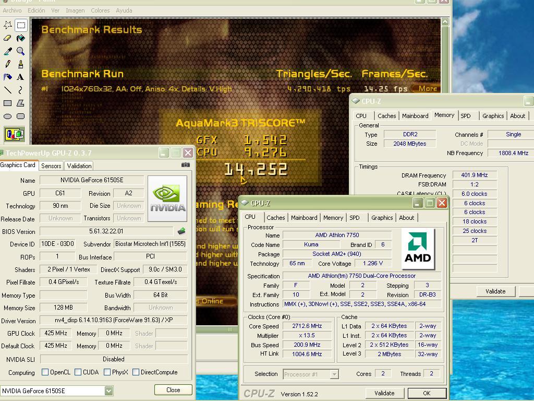
Task: Open the Processor #1 selection dropdown in CPU-Z
Action: tap(334, 374)
